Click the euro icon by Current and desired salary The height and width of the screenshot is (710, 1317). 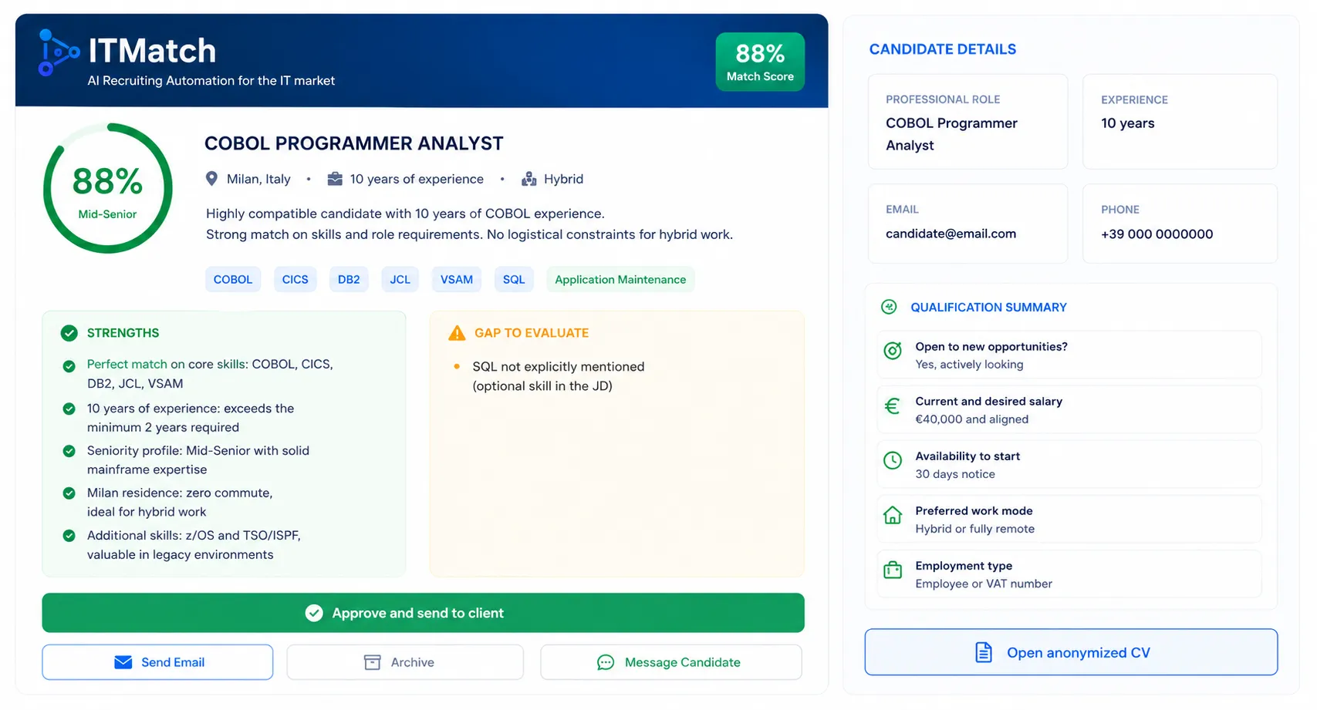click(x=893, y=405)
